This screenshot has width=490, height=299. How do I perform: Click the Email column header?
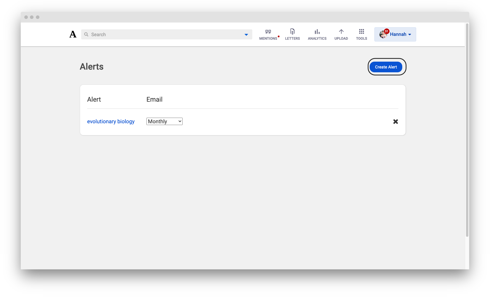point(154,100)
